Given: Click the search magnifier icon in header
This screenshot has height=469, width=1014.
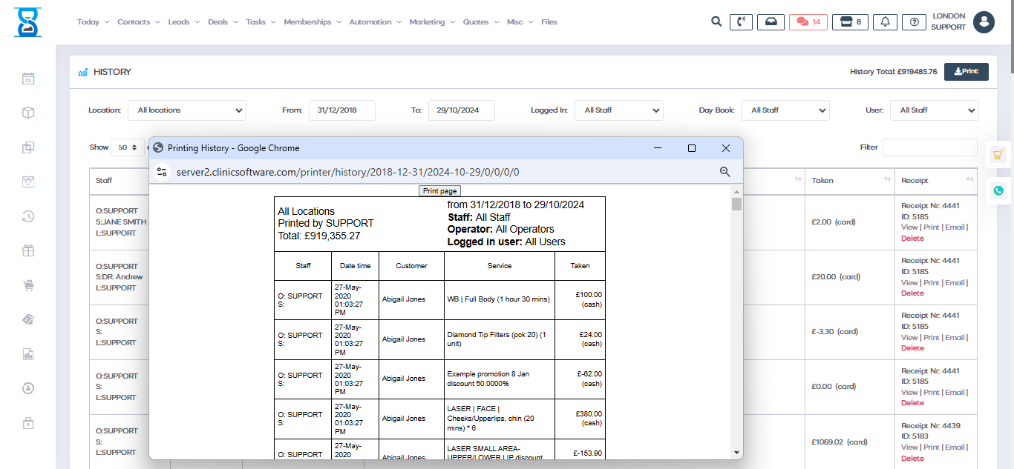Looking at the screenshot, I should tap(716, 21).
